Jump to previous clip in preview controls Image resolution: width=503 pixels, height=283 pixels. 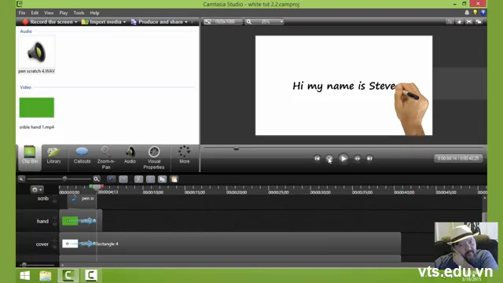(x=317, y=158)
